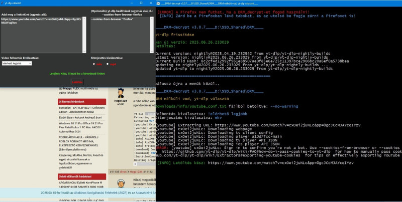
Task: Click the Üzleti előfizetők hirdetései header
Action: [x=82, y=176]
